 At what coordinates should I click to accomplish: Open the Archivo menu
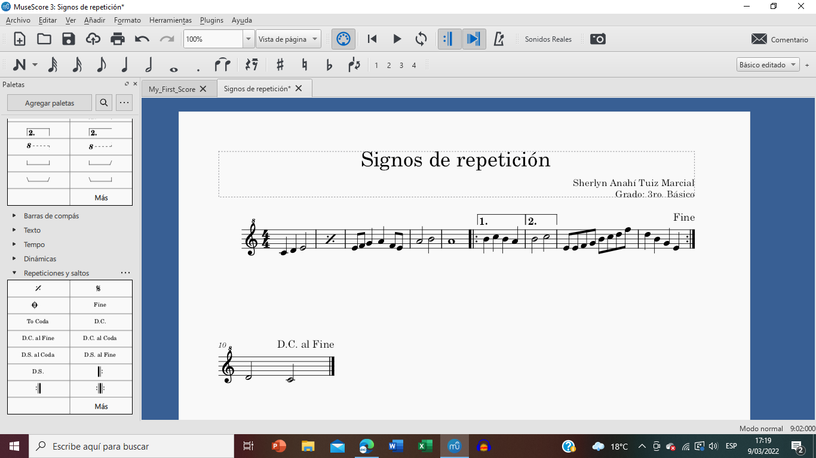[18, 20]
